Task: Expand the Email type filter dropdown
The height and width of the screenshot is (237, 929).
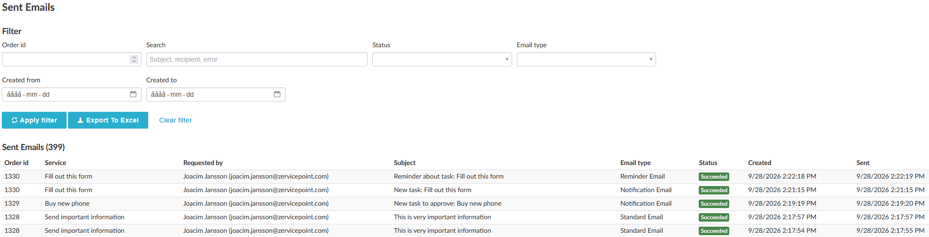Action: pos(586,59)
